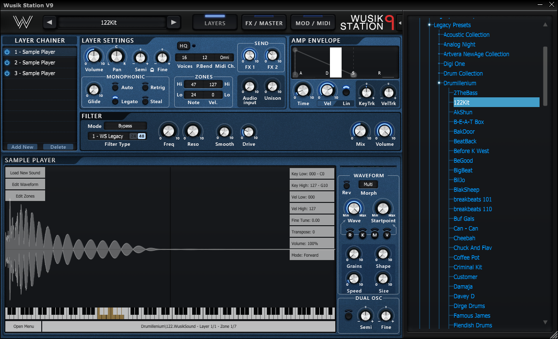This screenshot has height=339, width=558.
Task: Toggle power for layer 1 Sample Player
Action: pos(7,52)
